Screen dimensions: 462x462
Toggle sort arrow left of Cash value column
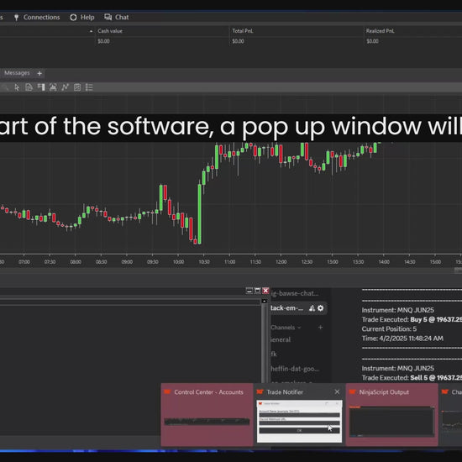coord(91,31)
